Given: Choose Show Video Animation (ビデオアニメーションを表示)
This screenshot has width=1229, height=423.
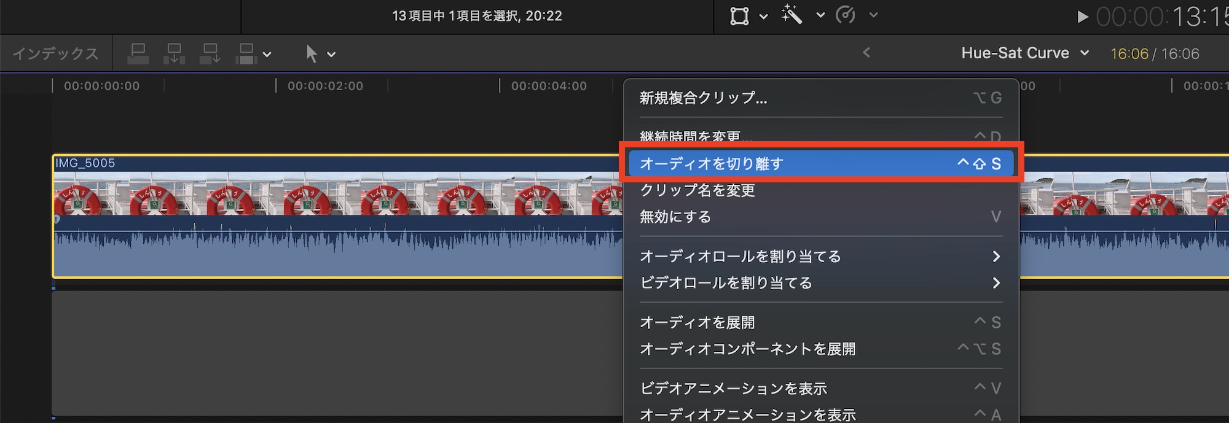Looking at the screenshot, I should [x=821, y=388].
